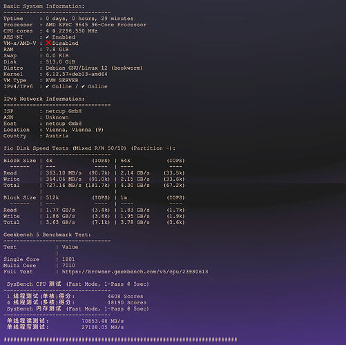Image resolution: width=346 pixels, height=345 pixels.
Task: Click the 'SysBench CPU' test heading line
Action: coord(78,284)
